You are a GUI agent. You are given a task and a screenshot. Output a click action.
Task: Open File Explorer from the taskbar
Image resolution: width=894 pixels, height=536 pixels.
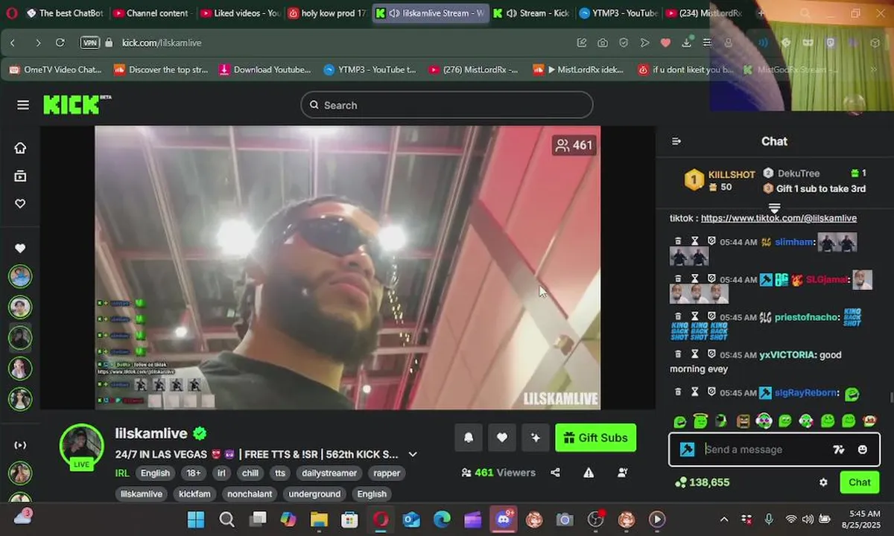319,519
